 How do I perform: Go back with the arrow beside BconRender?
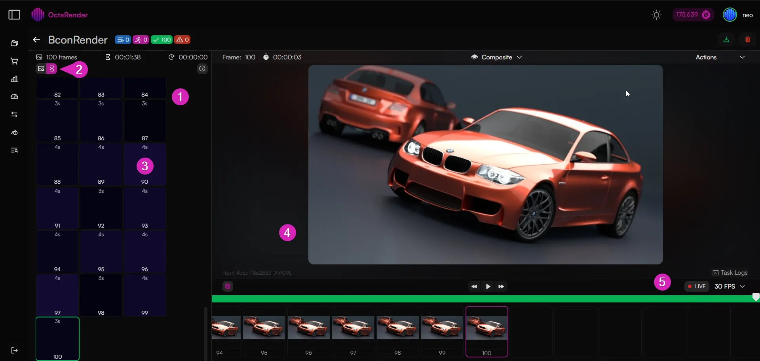[36, 40]
